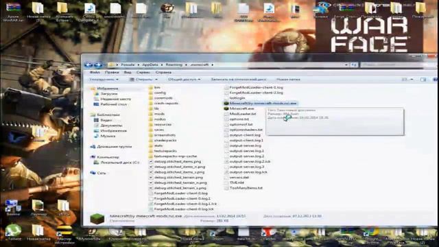Select the Документы library
Screen dimensions: 439x247
111,126
